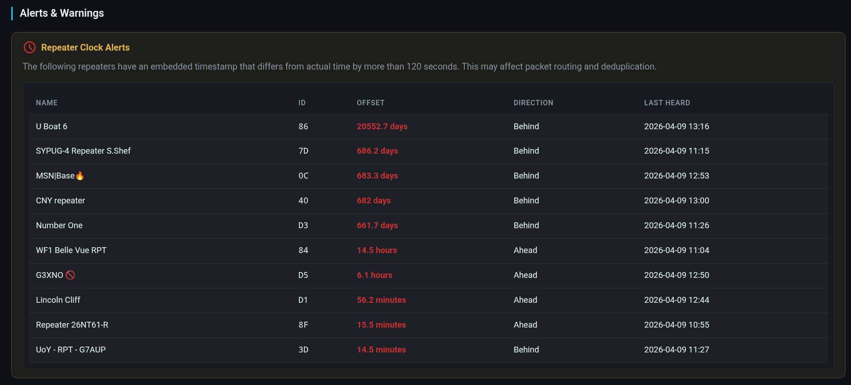Image resolution: width=851 pixels, height=385 pixels.
Task: Click the Alerts & Warnings section title
Action: click(61, 13)
